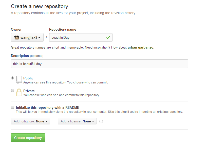This screenshot has width=206, height=152.
Task: Select the Private radio button
Action: click(x=12, y=91)
